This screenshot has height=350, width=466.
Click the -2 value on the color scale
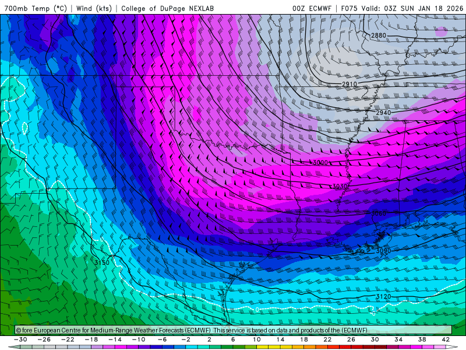(x=186, y=339)
